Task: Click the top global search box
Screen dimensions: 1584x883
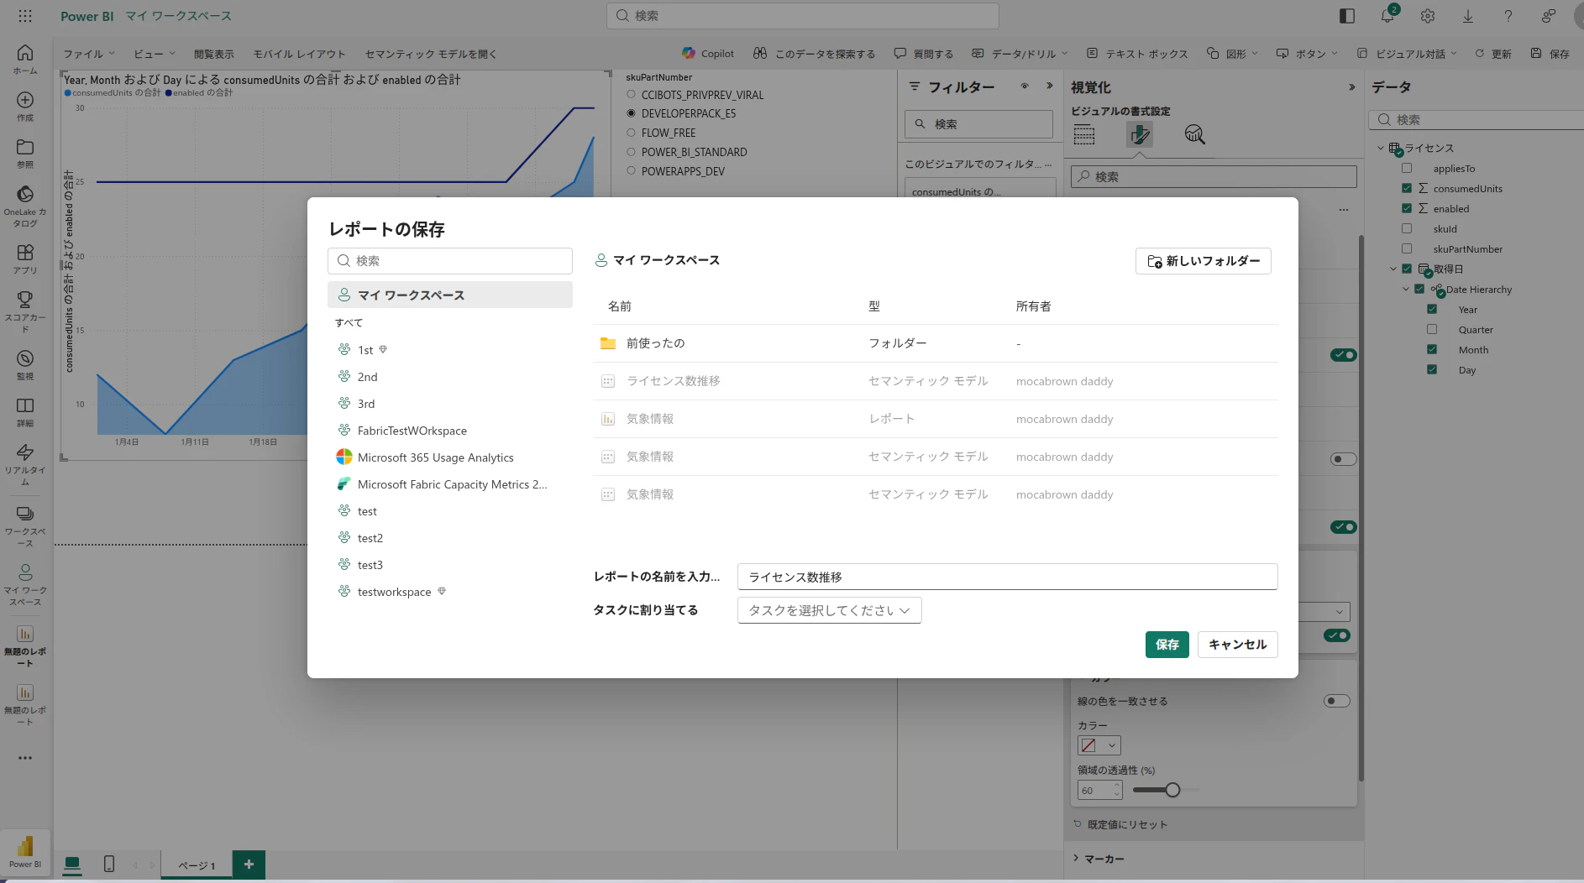Action: click(x=802, y=16)
